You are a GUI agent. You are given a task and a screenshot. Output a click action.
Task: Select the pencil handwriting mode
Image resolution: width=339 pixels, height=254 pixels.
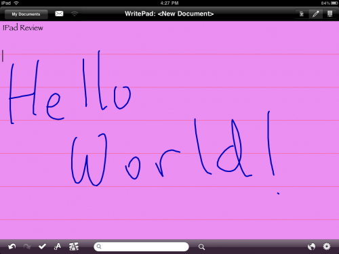(316, 14)
